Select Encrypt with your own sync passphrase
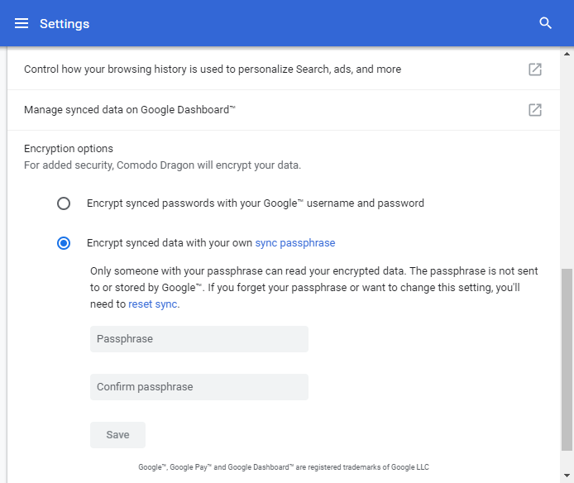Viewport: 574px width, 483px height. (64, 243)
